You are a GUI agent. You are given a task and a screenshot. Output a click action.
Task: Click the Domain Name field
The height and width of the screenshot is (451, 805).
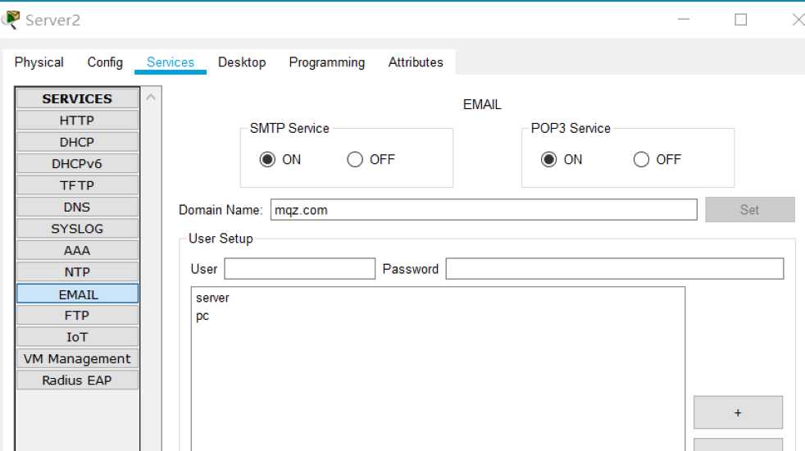click(484, 210)
